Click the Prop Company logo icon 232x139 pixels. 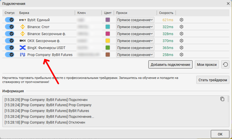coord(23,55)
